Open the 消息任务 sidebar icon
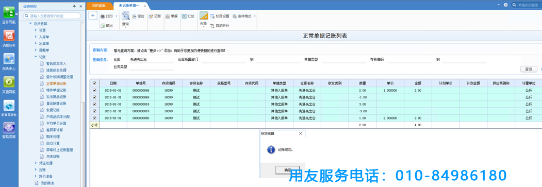This screenshot has width=542, height=187. pos(9,35)
